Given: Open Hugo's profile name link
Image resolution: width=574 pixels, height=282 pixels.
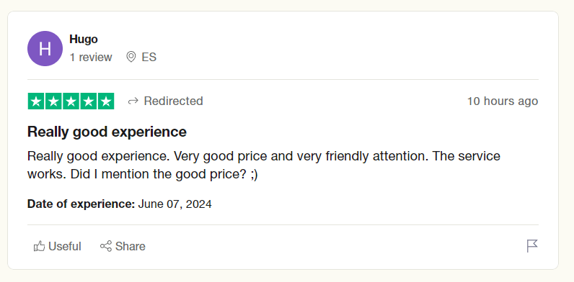Looking at the screenshot, I should (x=84, y=39).
